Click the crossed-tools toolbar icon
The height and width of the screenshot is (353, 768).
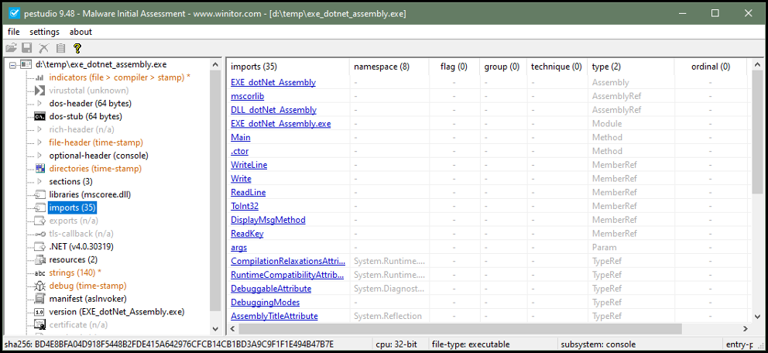tap(44, 48)
